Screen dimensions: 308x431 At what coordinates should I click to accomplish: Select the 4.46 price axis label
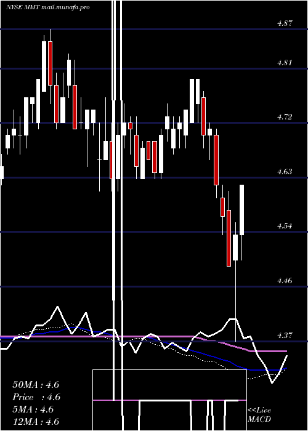click(x=285, y=281)
